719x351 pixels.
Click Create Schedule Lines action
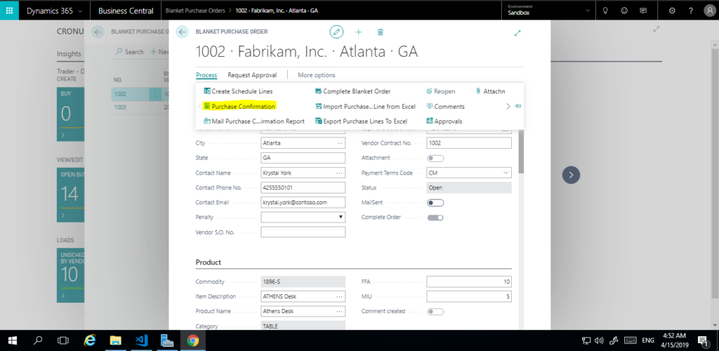pyautogui.click(x=238, y=91)
